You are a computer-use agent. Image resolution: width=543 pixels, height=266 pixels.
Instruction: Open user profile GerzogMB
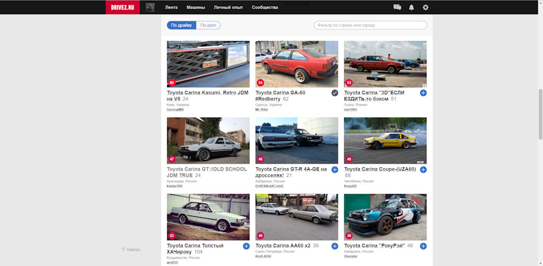pyautogui.click(x=175, y=109)
